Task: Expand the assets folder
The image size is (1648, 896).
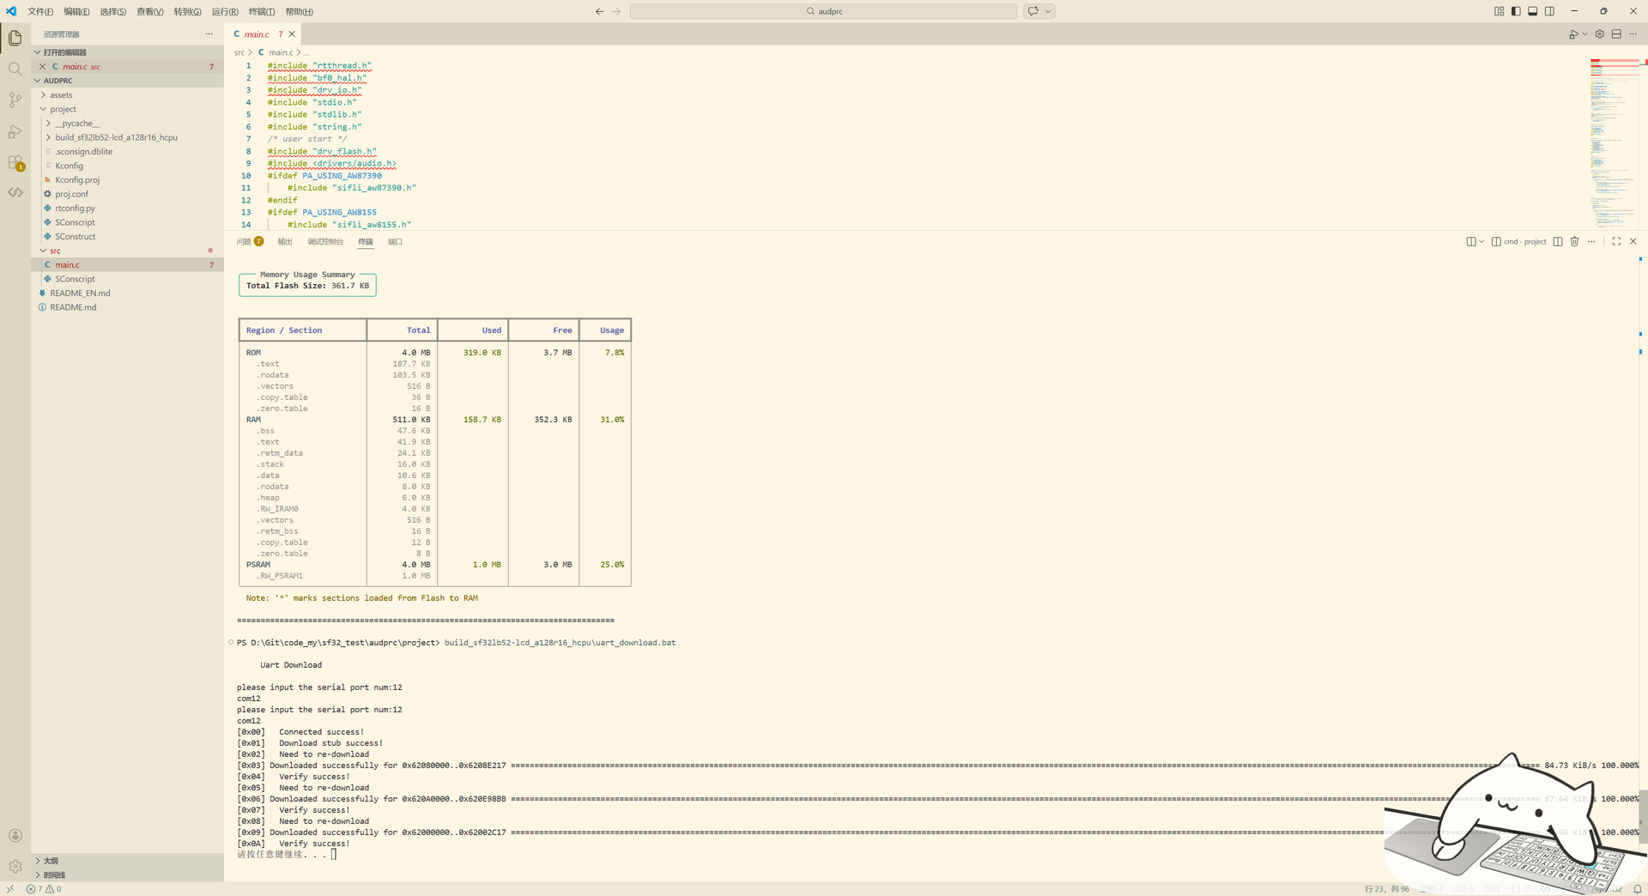Action: coord(61,95)
